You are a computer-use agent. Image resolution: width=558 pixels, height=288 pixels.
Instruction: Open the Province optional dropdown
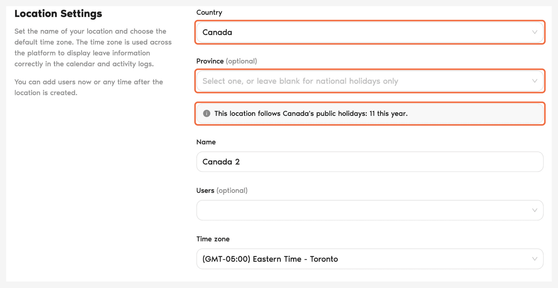pos(370,81)
